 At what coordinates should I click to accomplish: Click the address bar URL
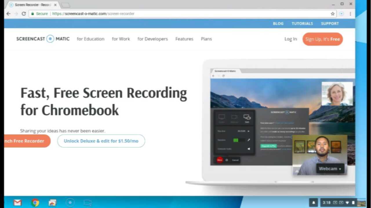click(x=93, y=14)
